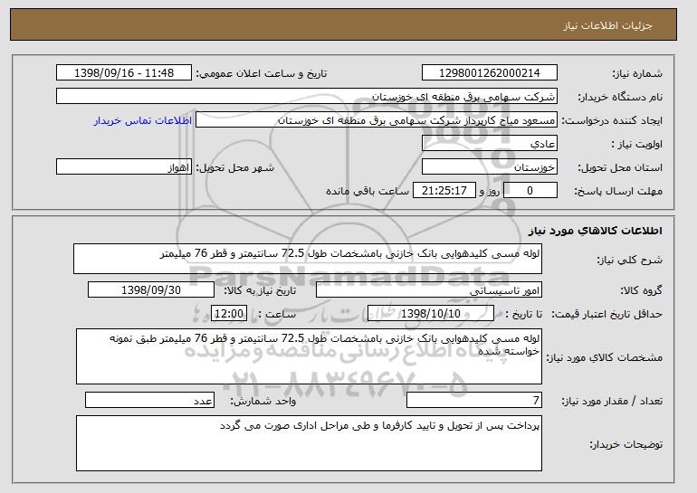Click the جزئیات اطلاعات نیاز header bar
Viewport: 697px width, 493px height.
(344, 24)
